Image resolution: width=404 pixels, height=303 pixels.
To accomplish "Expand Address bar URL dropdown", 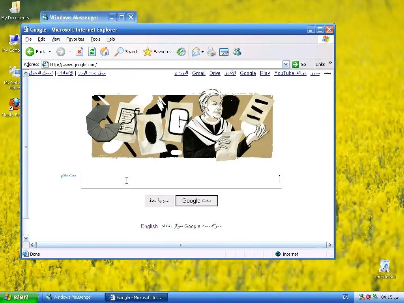I will click(286, 64).
